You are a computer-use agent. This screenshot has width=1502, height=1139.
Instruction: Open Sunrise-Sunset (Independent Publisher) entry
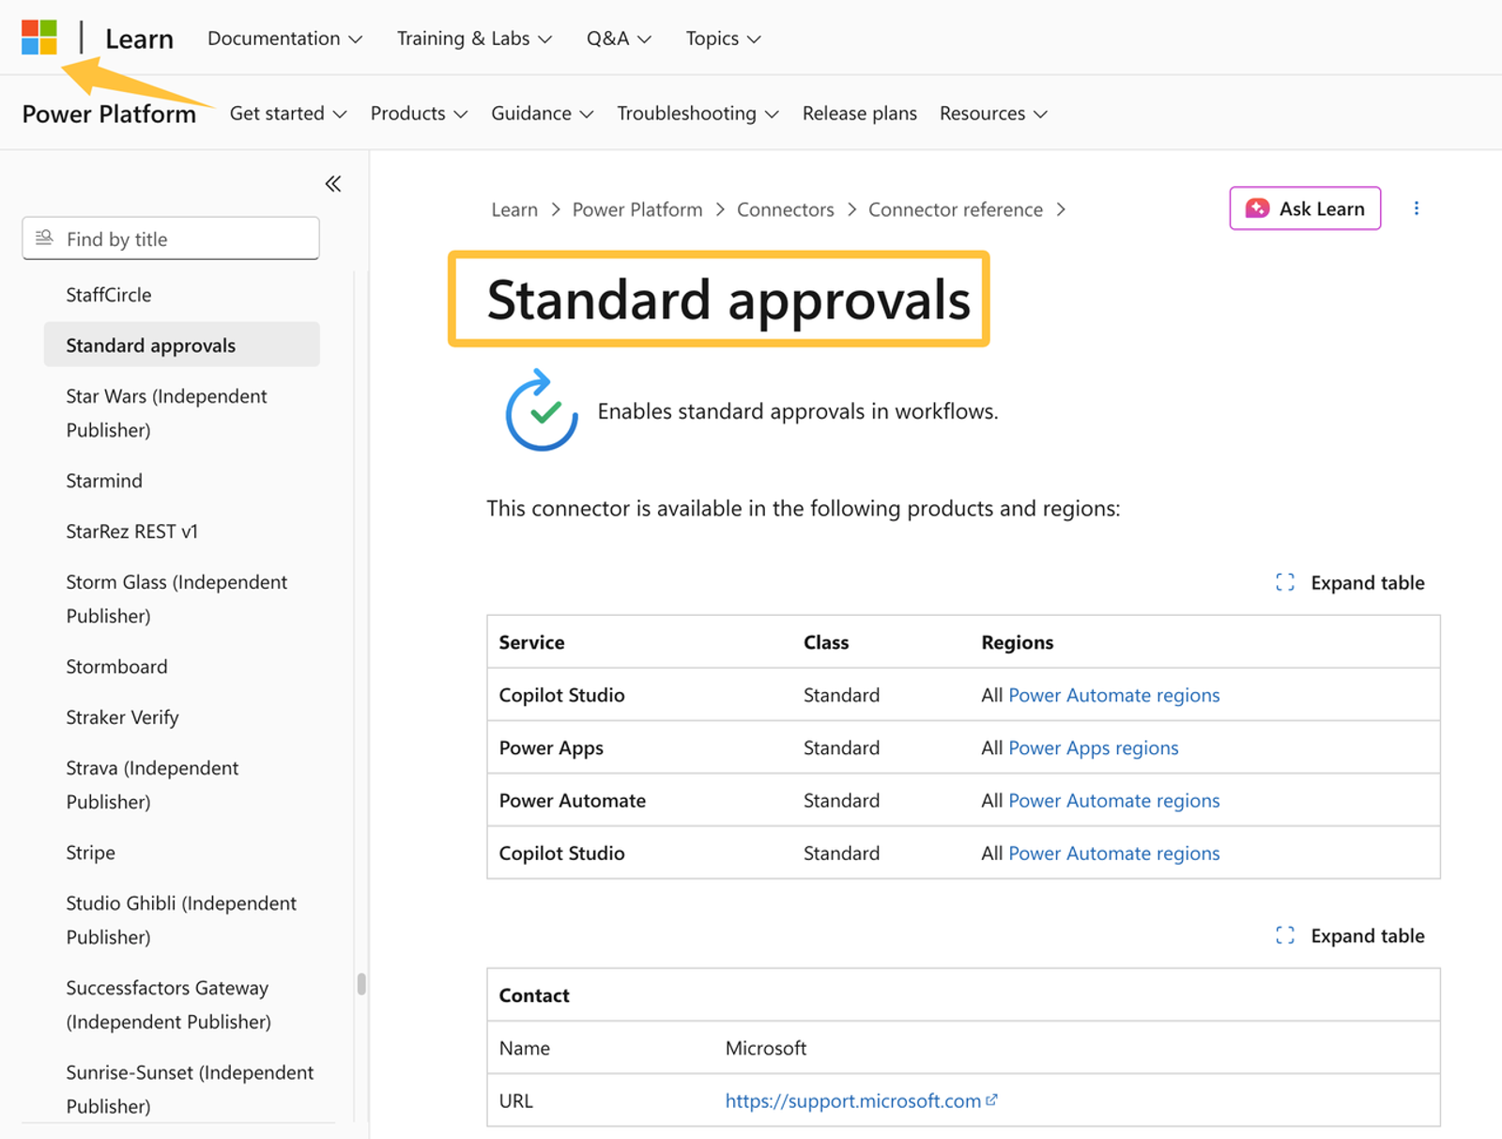coord(190,1089)
